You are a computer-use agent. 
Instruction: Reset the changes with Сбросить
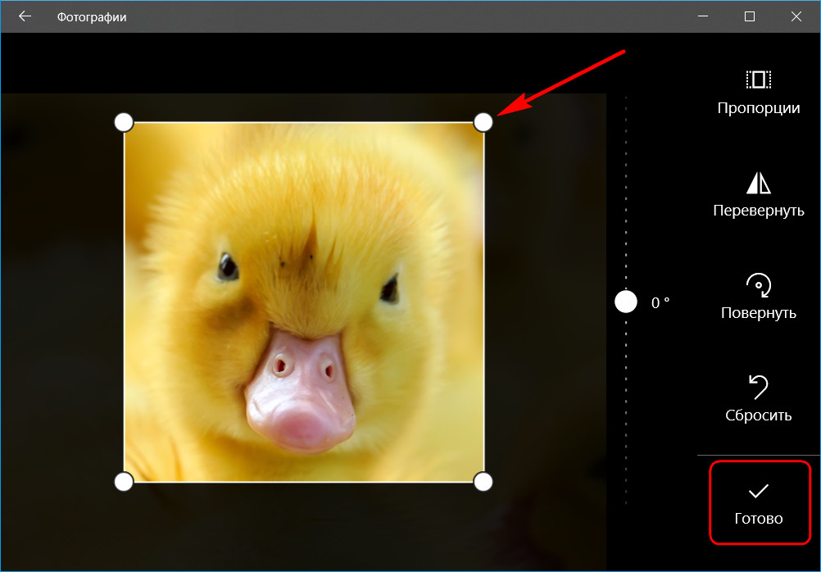coord(758,399)
